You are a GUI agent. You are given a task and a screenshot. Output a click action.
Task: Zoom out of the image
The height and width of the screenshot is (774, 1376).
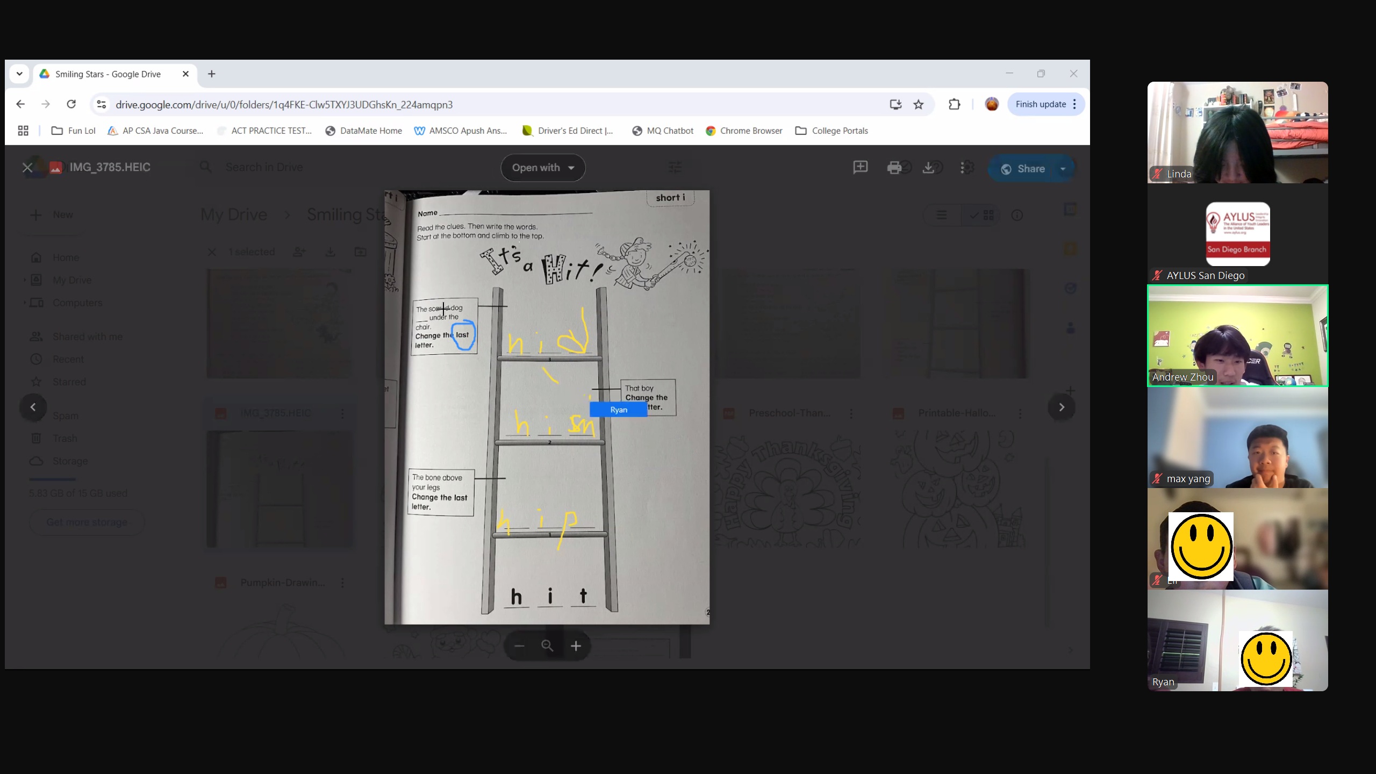pyautogui.click(x=519, y=646)
